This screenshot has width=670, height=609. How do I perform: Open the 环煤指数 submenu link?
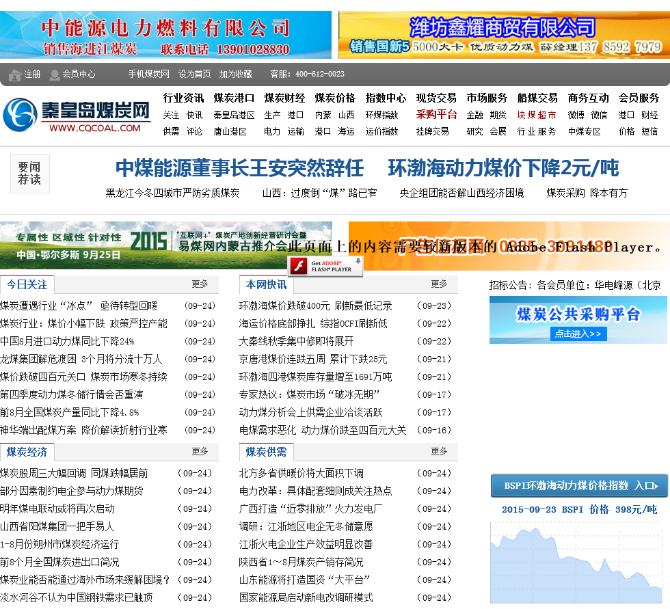(x=381, y=116)
